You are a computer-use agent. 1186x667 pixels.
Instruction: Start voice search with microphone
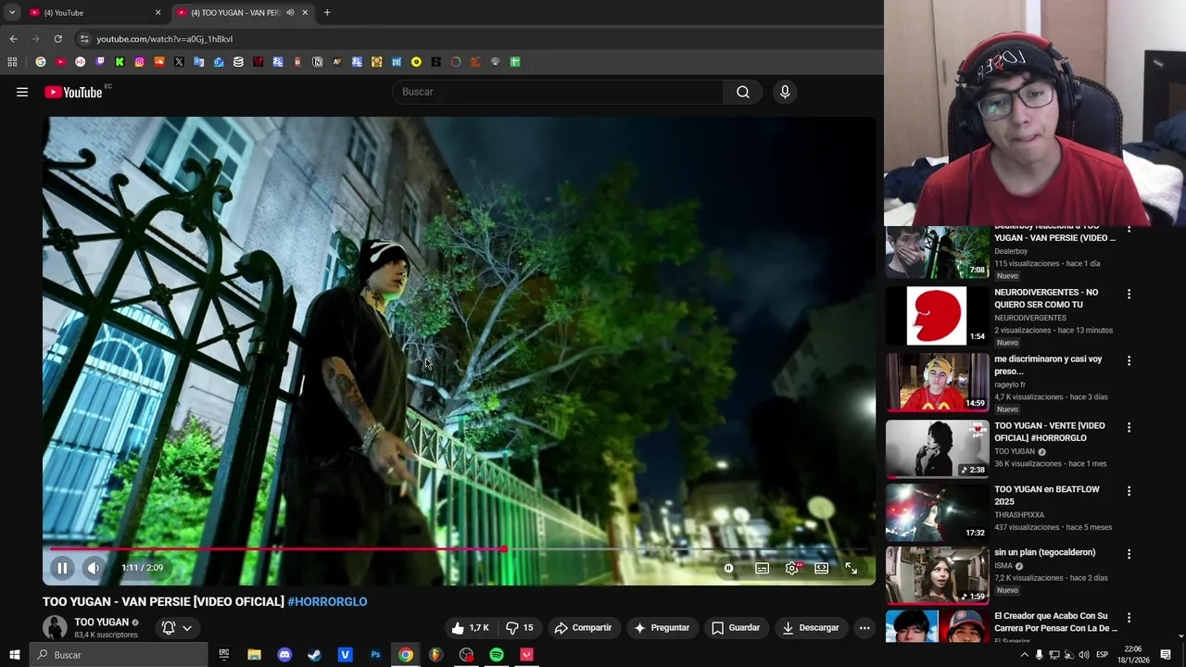(x=785, y=92)
